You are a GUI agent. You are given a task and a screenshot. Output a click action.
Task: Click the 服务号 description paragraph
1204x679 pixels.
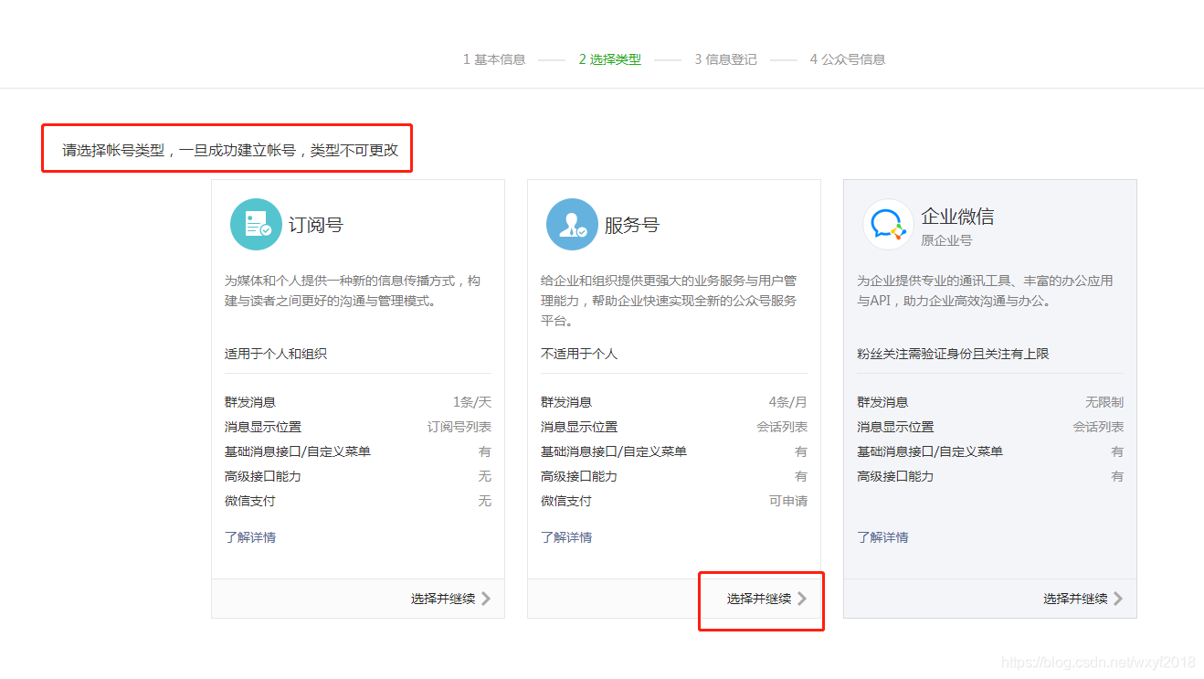coord(669,301)
